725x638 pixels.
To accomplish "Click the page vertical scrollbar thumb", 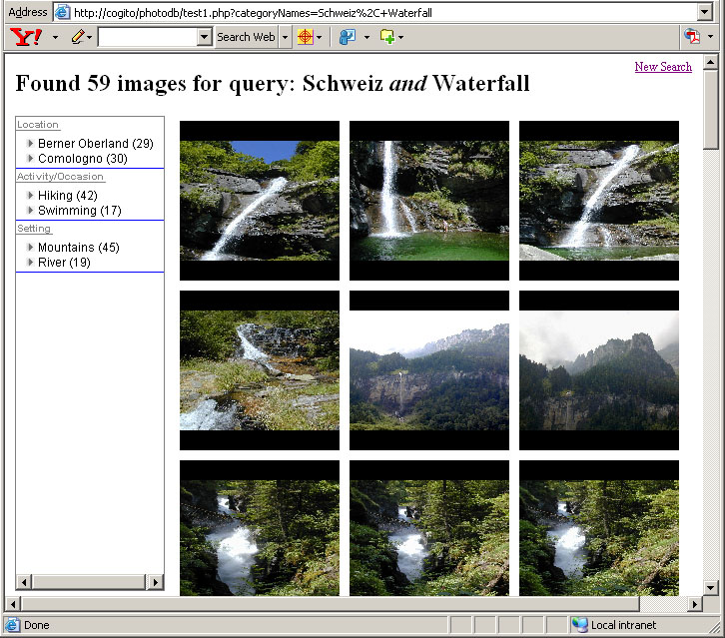I will [x=710, y=110].
